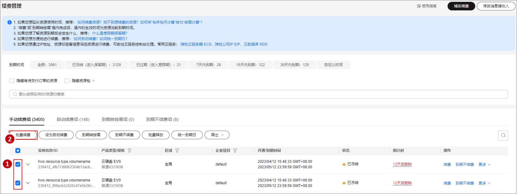Click the refresh icon above the table

click(503, 135)
